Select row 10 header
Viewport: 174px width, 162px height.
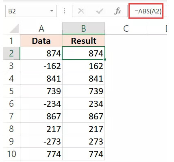click(11, 154)
